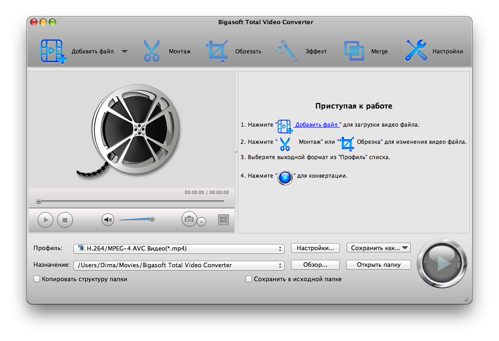
Task: Play the preview video
Action: (x=45, y=220)
